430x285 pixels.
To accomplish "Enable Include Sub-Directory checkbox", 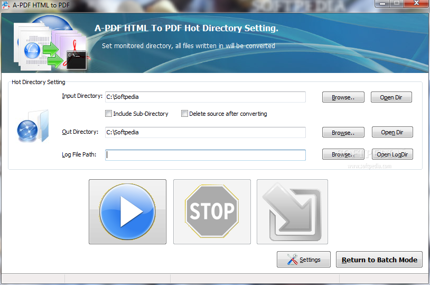I will (109, 113).
